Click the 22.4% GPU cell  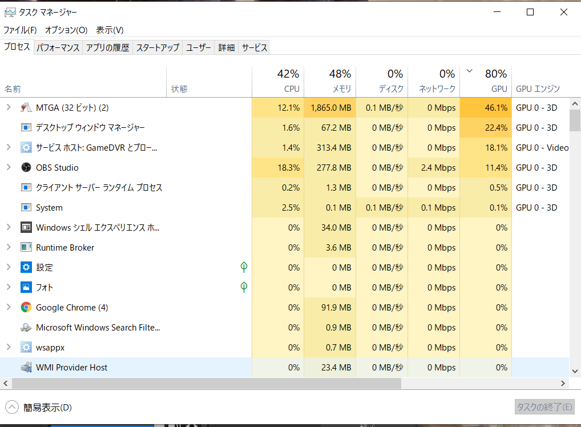click(485, 128)
